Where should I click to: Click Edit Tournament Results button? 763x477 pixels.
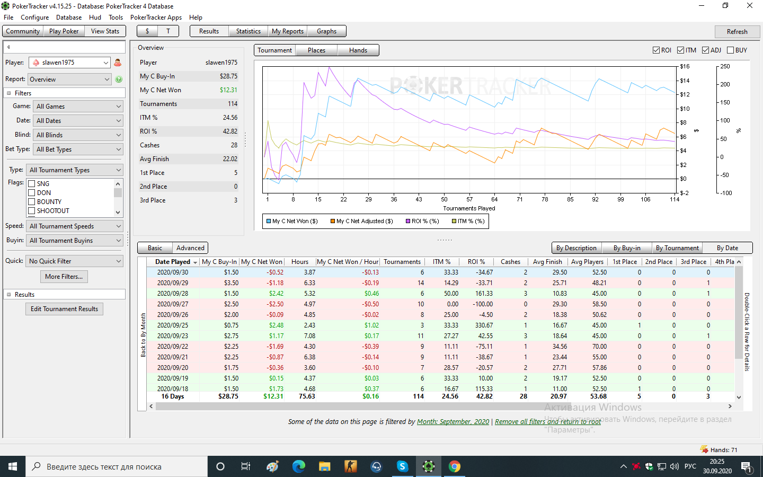click(64, 309)
